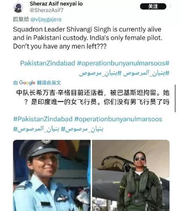The height and width of the screenshot is (211, 182).
Task: Open #operationbunyanulmarsoos hashtag in the translated section
Action: (x=118, y=119)
